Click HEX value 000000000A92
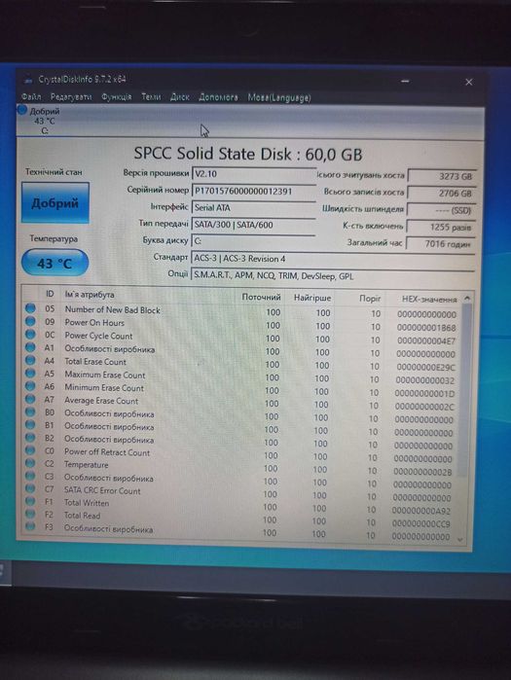 click(421, 511)
